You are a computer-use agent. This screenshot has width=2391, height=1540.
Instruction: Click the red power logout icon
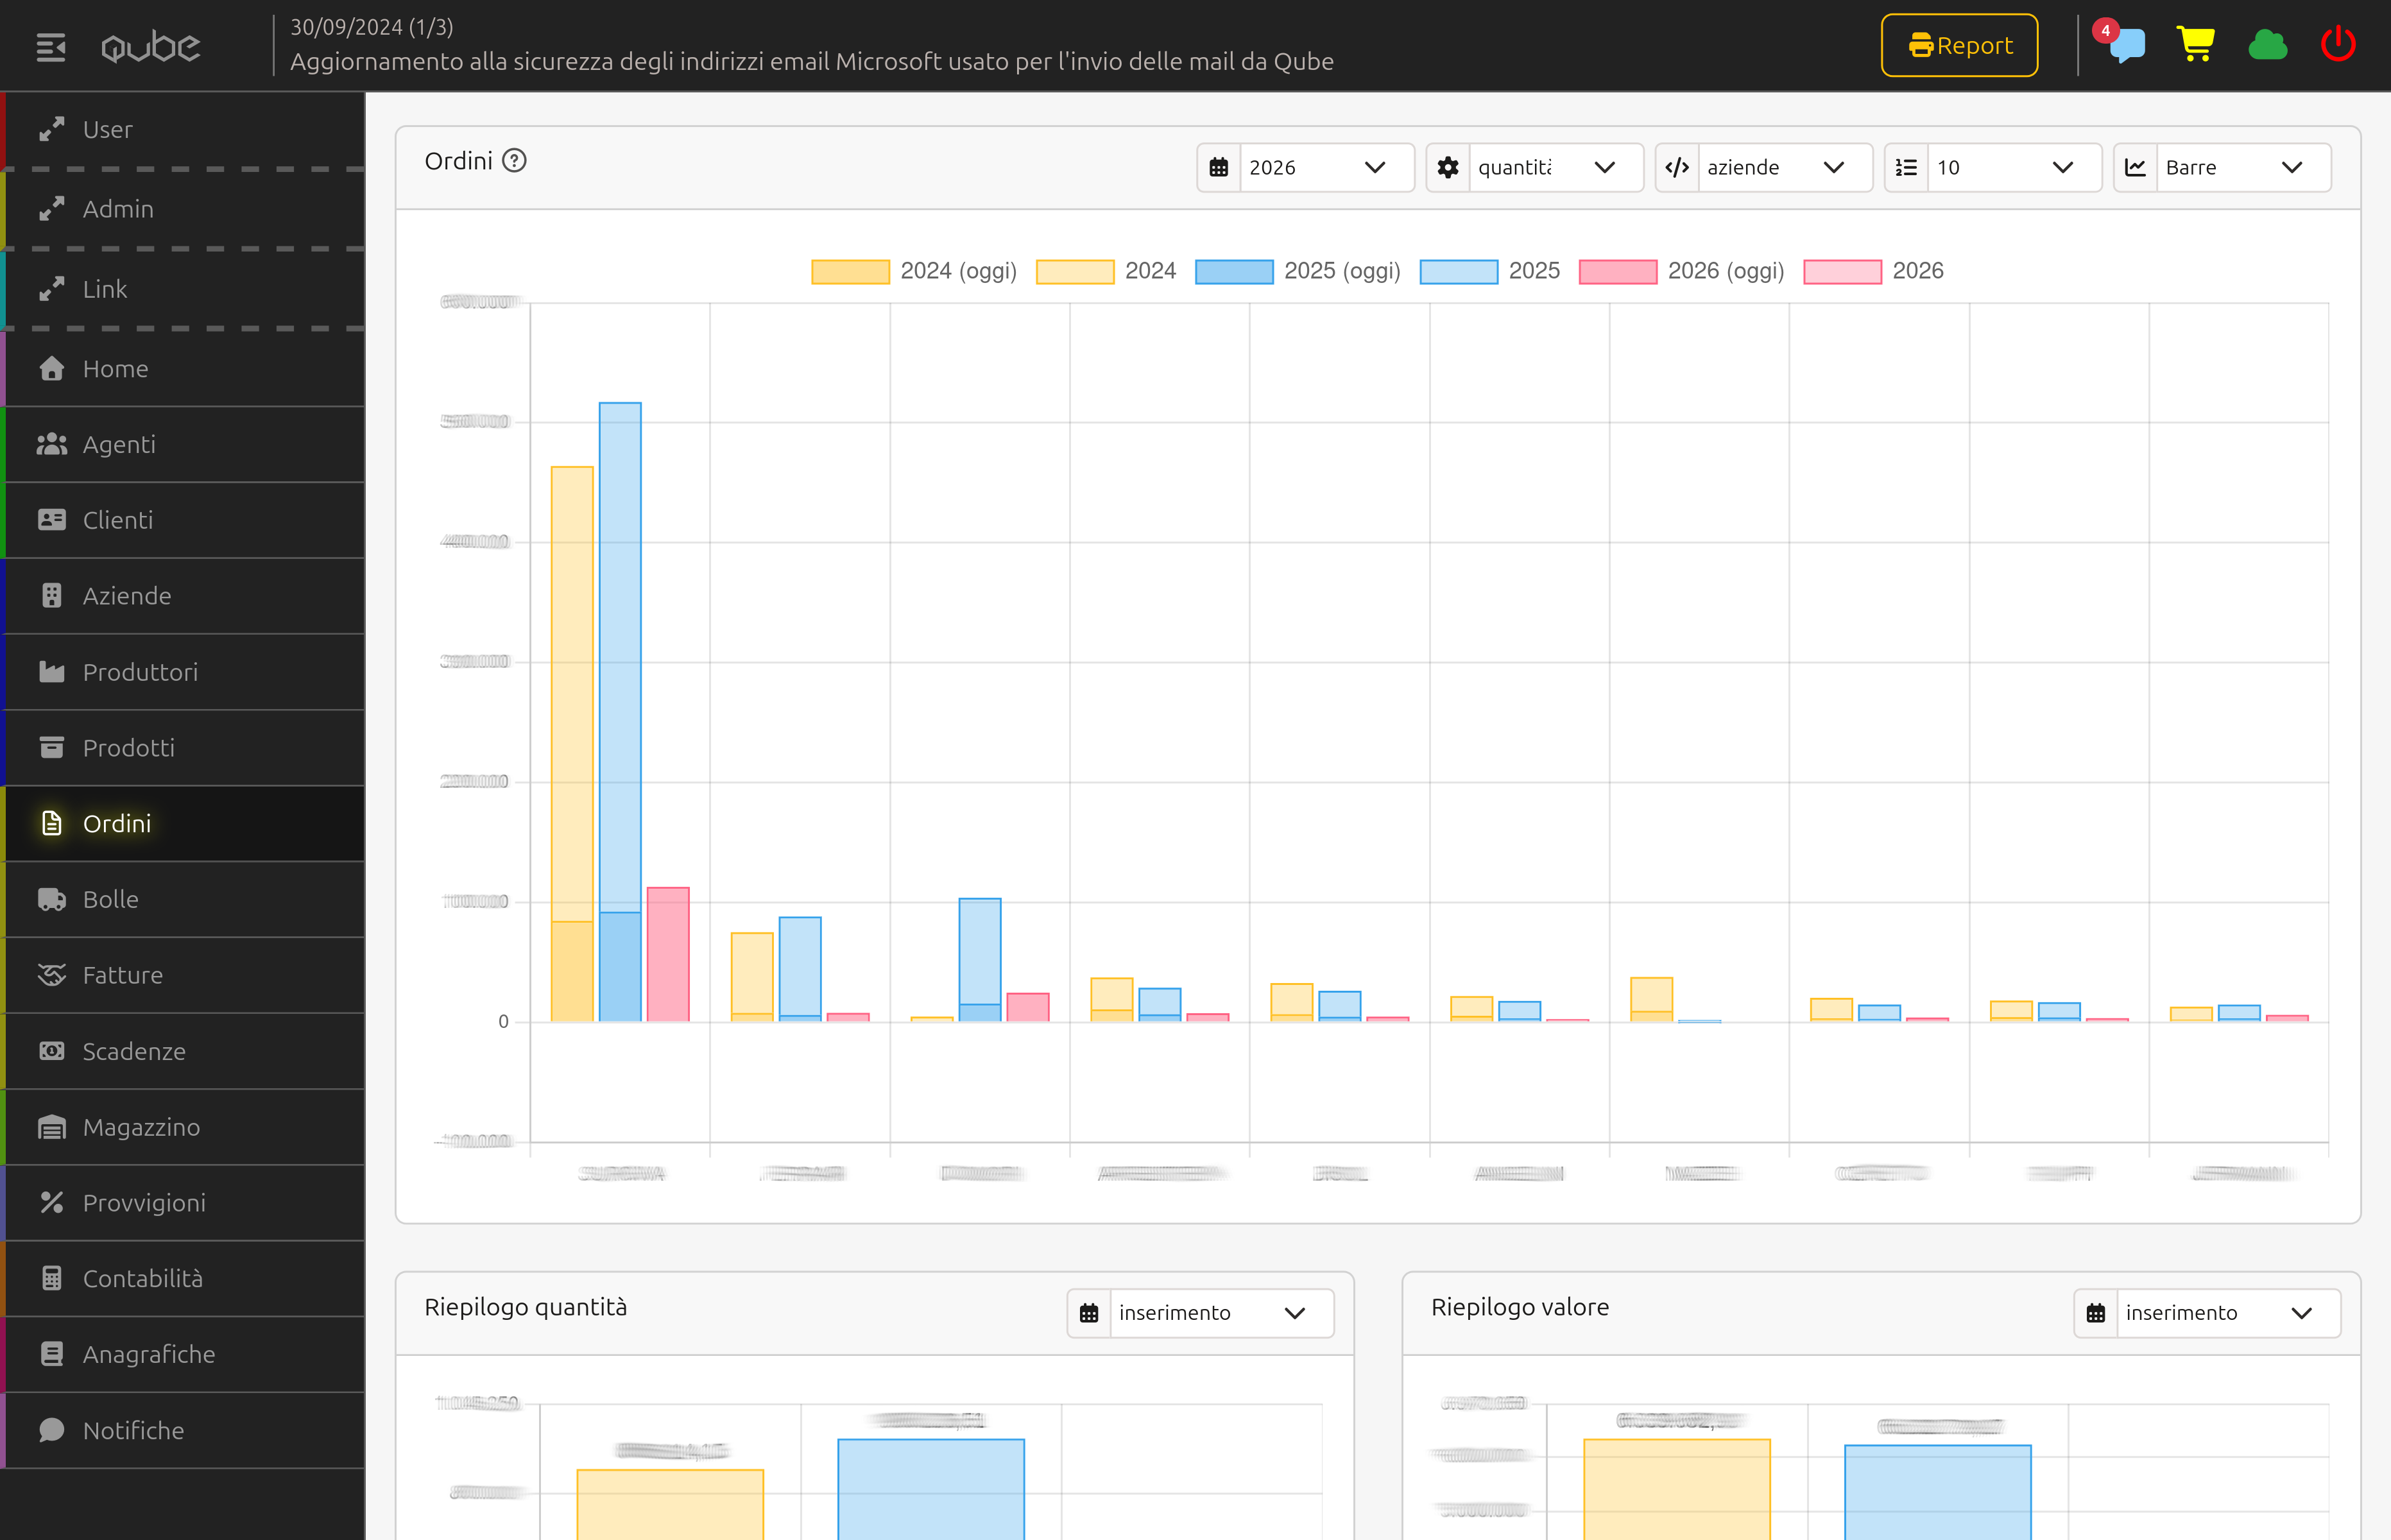[x=2337, y=45]
